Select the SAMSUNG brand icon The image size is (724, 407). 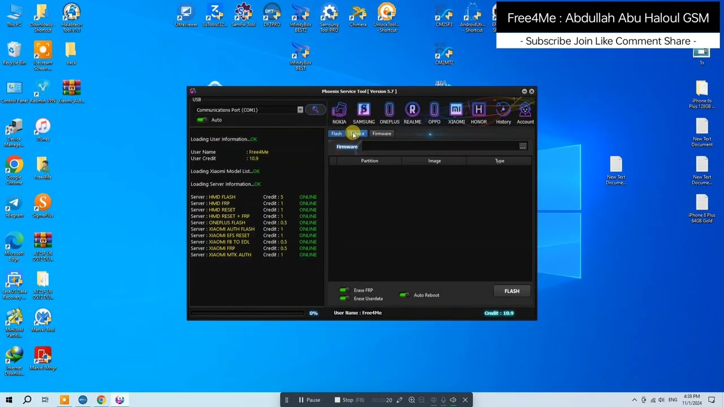point(364,113)
